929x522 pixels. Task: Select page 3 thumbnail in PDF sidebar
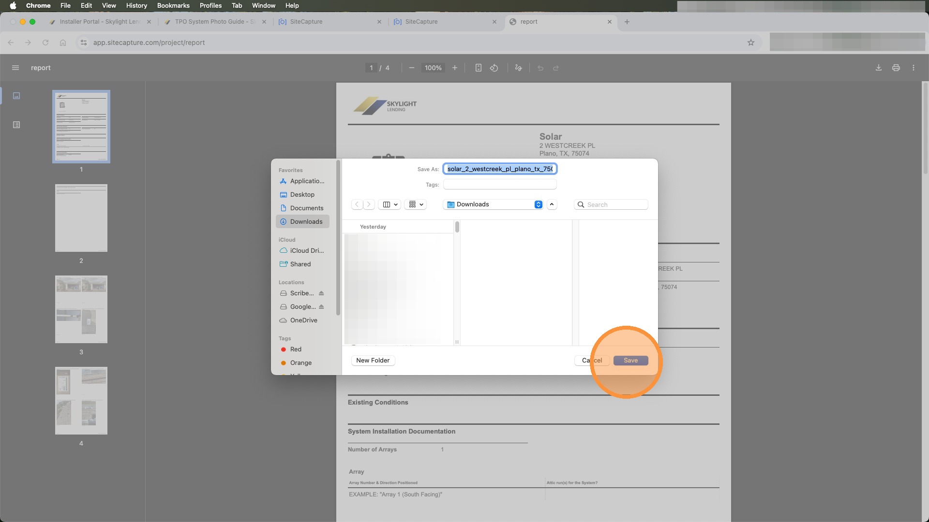click(81, 309)
